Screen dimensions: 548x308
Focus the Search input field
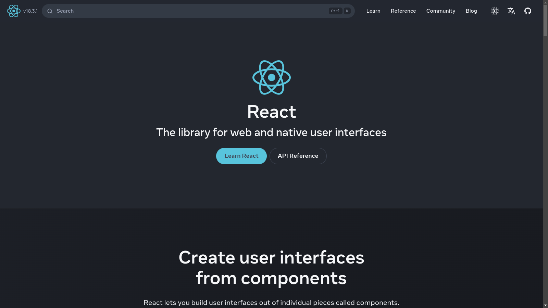(188, 11)
